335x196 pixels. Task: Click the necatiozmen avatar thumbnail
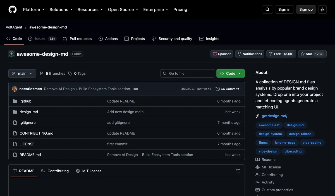click(x=15, y=89)
